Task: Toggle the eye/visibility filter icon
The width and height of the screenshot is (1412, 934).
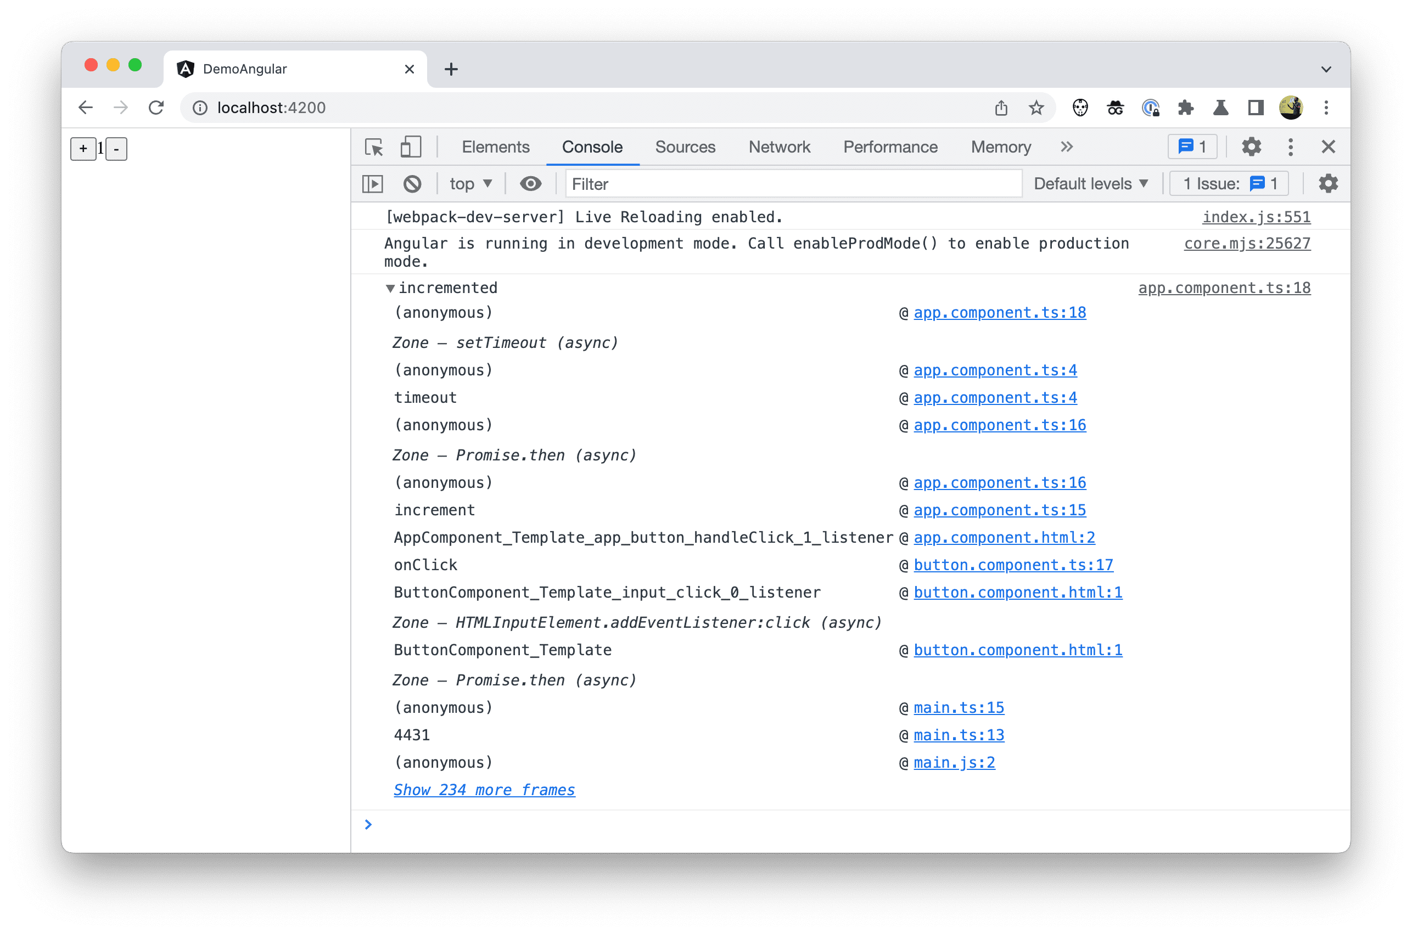Action: [x=531, y=185]
